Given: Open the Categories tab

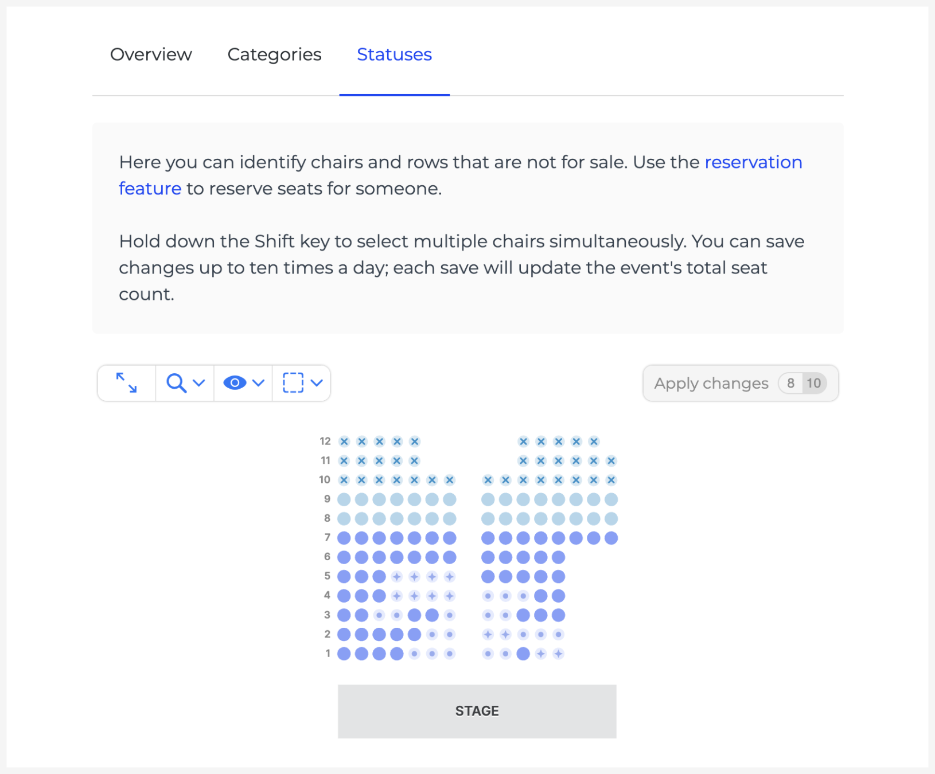Looking at the screenshot, I should coord(274,54).
